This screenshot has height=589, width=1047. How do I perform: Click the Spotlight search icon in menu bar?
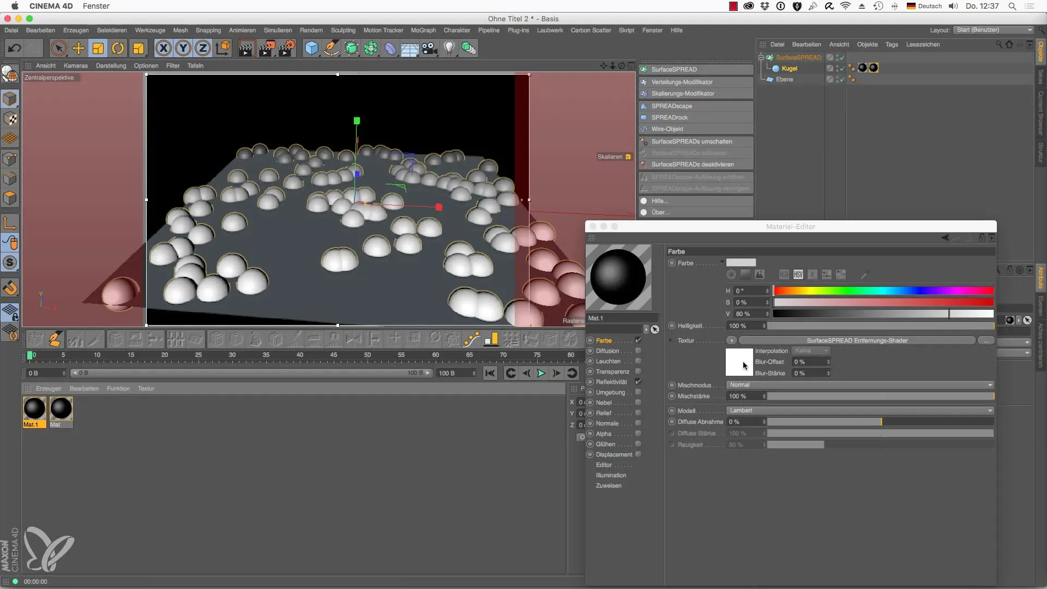[1012, 6]
